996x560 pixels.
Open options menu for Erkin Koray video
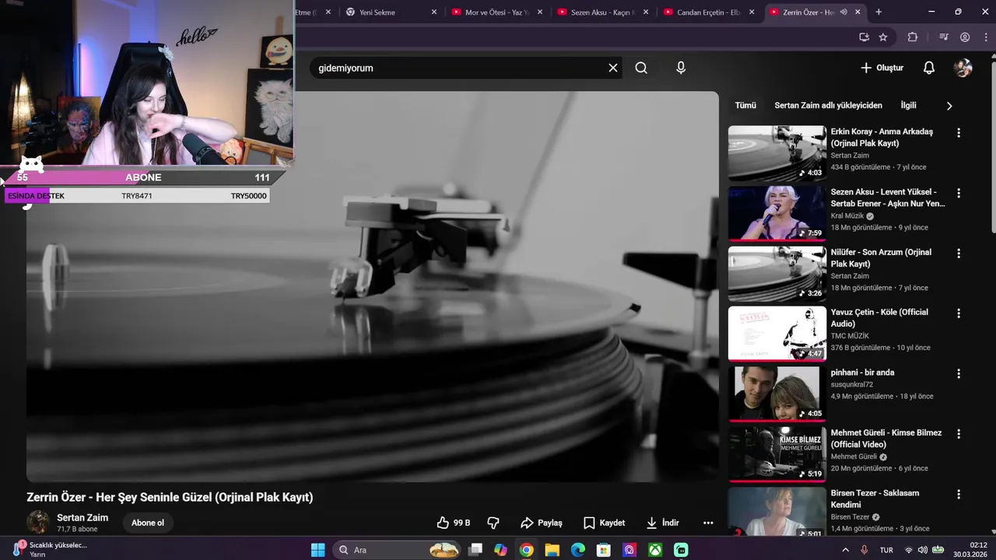tap(959, 133)
